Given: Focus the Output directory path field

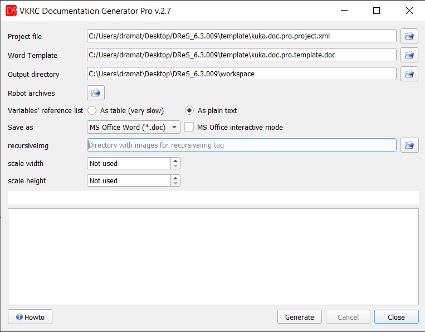Looking at the screenshot, I should coord(242,74).
